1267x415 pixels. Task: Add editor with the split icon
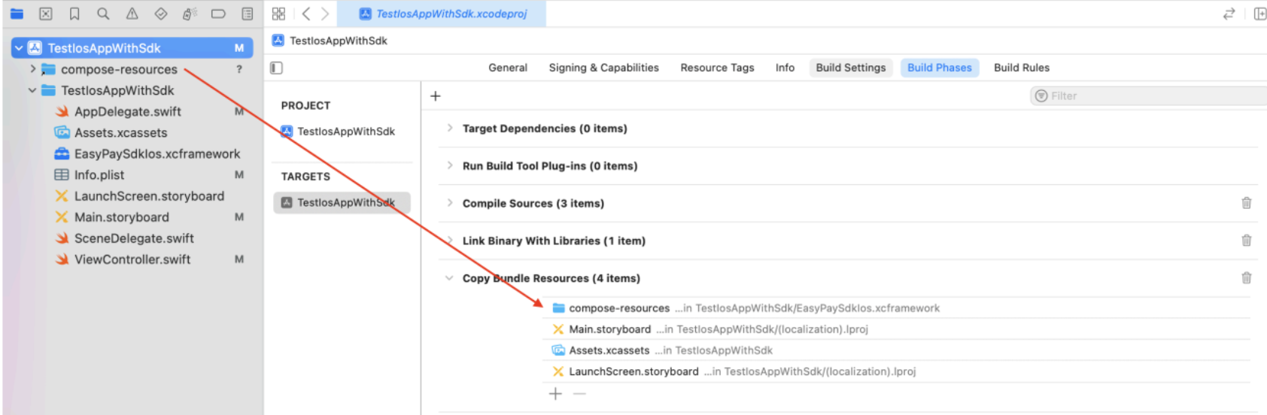1259,14
